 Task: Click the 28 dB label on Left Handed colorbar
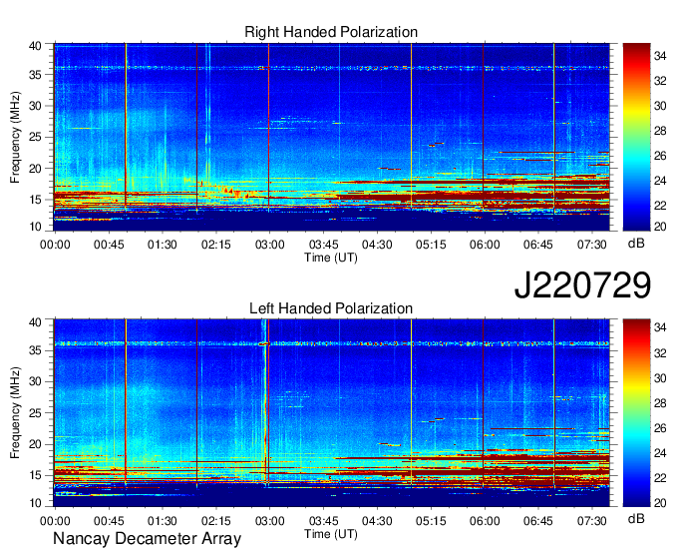(x=660, y=403)
